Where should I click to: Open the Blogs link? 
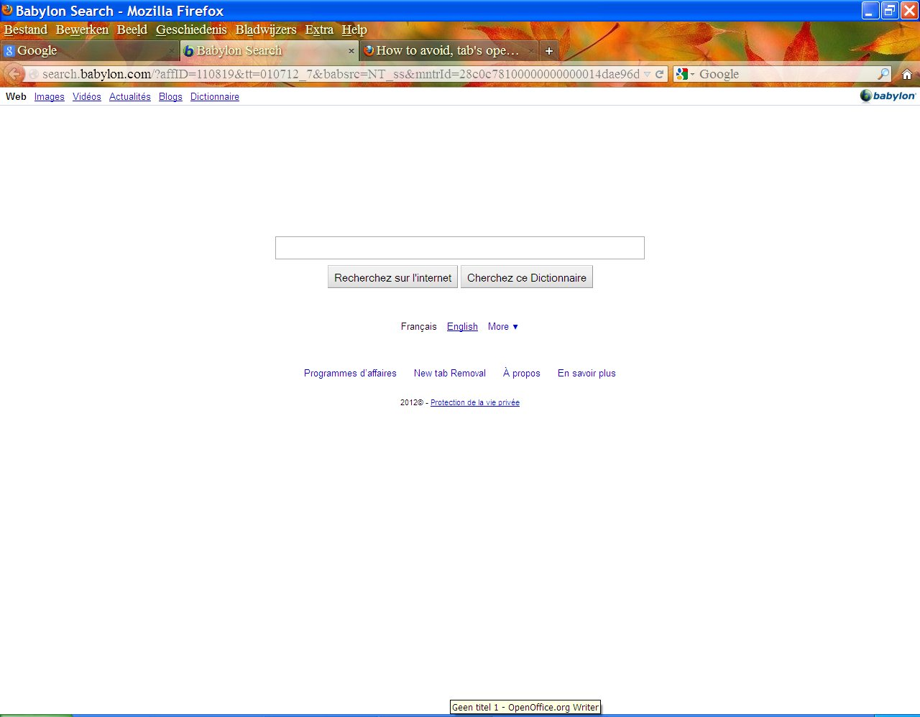[170, 97]
